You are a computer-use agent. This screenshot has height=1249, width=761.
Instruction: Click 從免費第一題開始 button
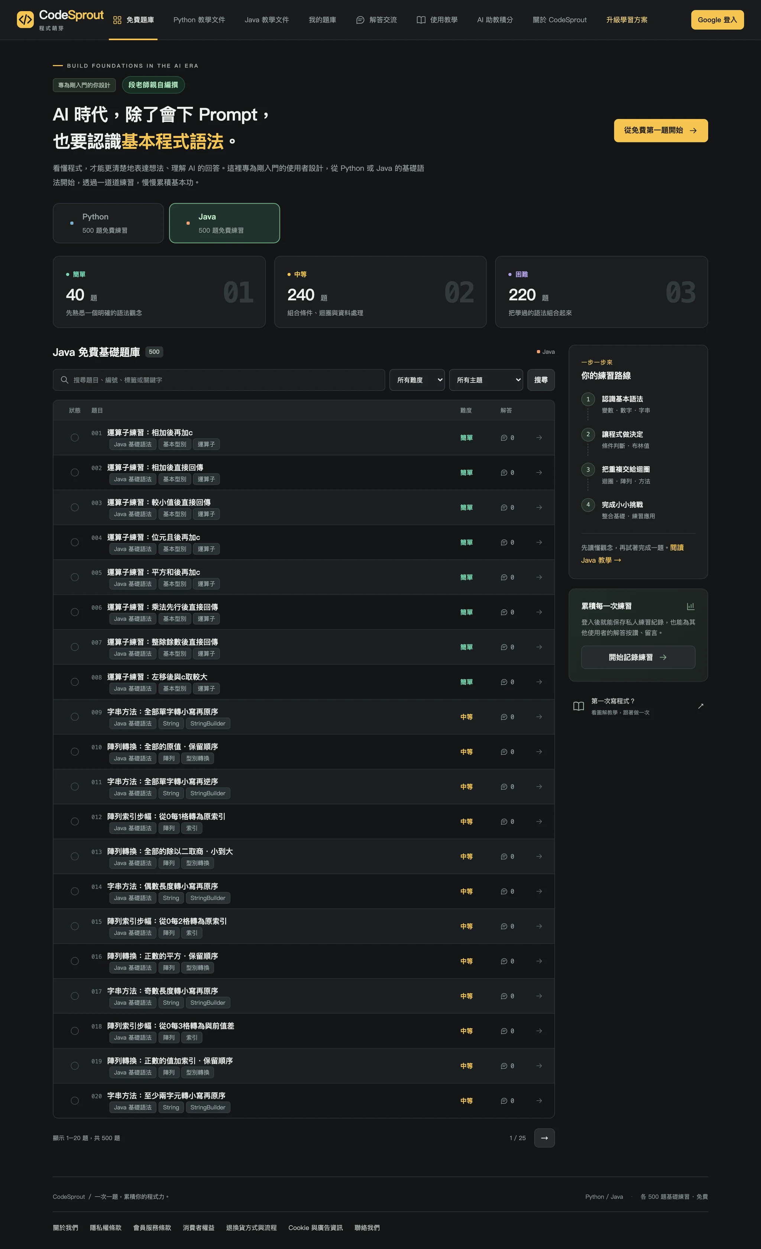pos(661,130)
